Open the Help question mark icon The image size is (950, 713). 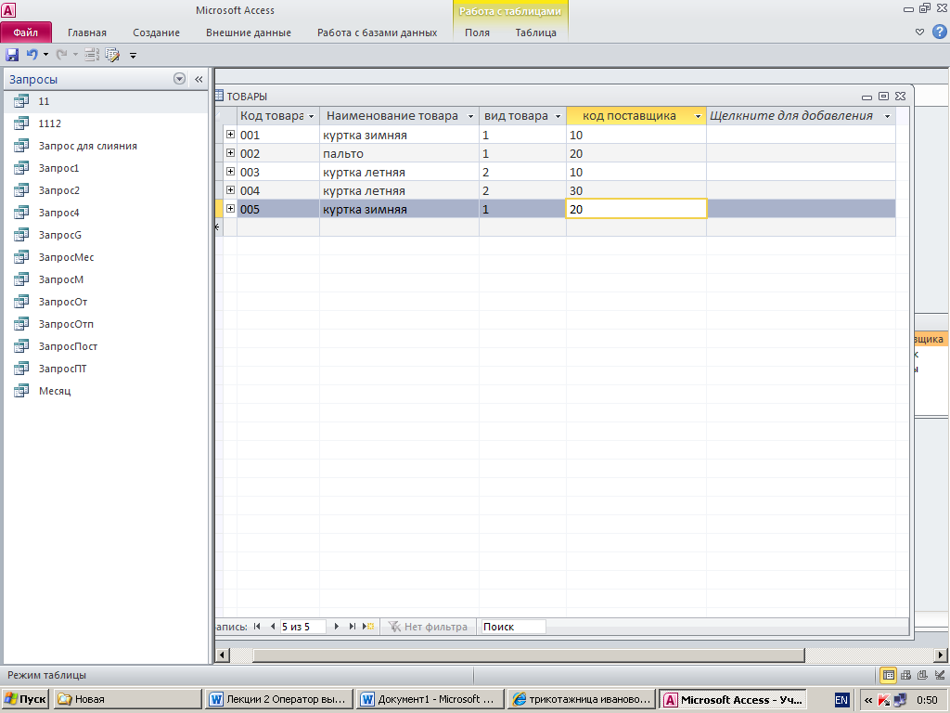940,32
